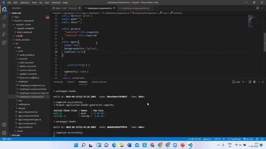
Task: Open the Terminal menu
Action: [56, 2]
